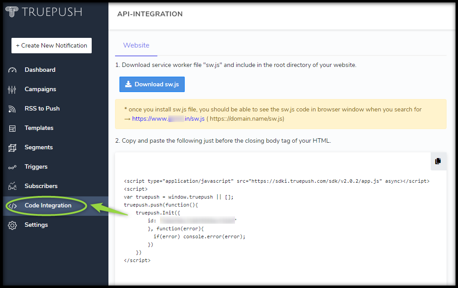Click the truepush.Init({ code line

158,213
